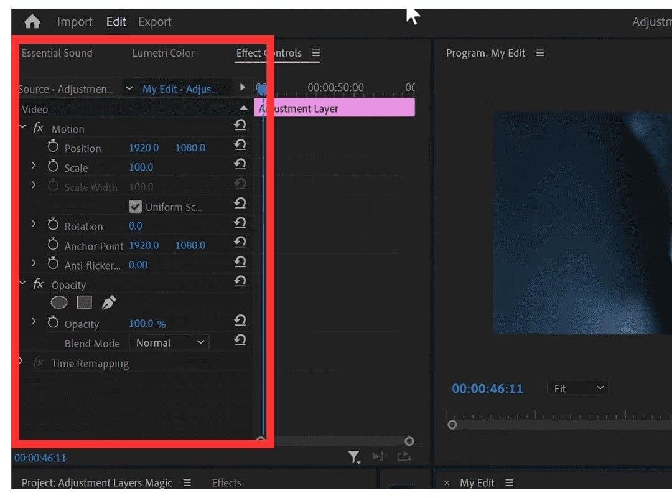Image resolution: width=672 pixels, height=498 pixels.
Task: Toggle animation stopwatch for Position
Action: tap(53, 148)
